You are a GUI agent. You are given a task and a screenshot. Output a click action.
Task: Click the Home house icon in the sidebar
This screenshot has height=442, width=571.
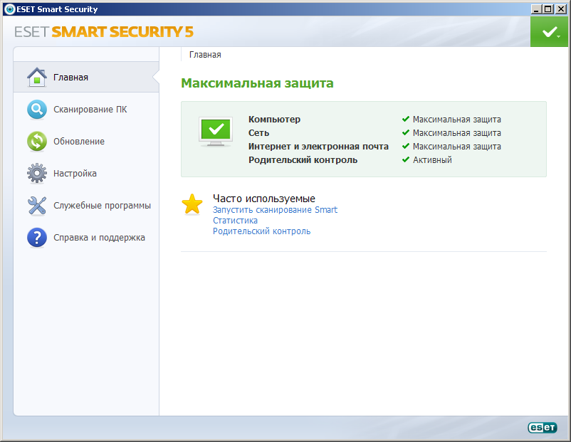tap(37, 77)
